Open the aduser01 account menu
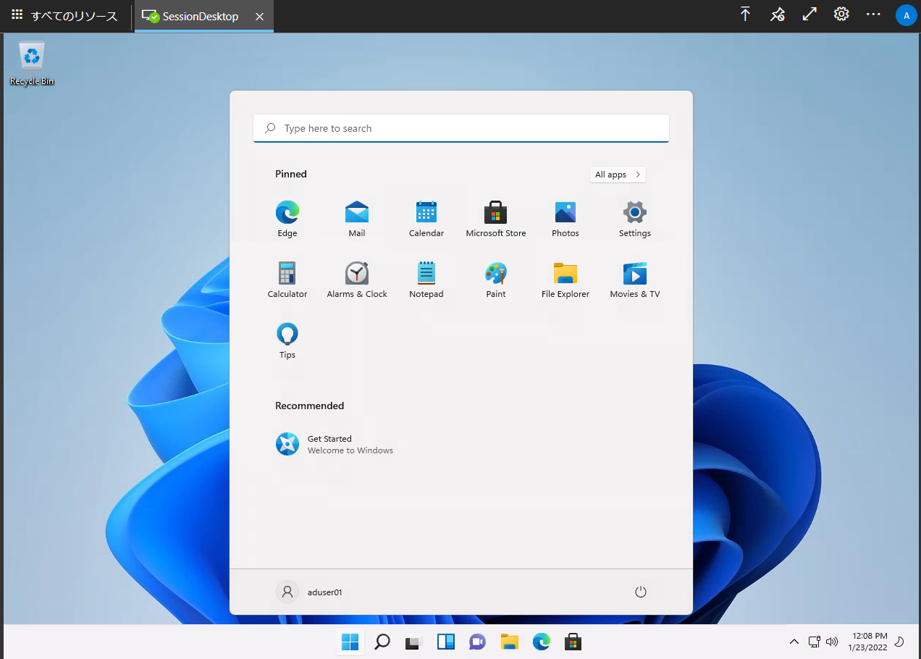Image resolution: width=921 pixels, height=659 pixels. [310, 592]
